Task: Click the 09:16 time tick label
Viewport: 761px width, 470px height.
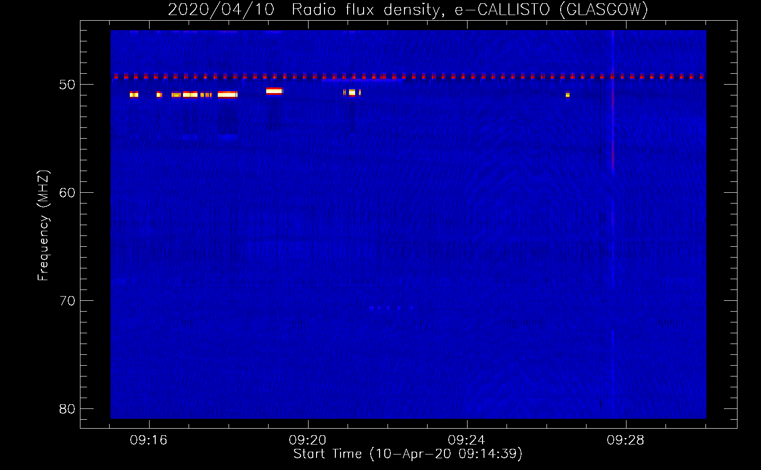Action: 149,440
